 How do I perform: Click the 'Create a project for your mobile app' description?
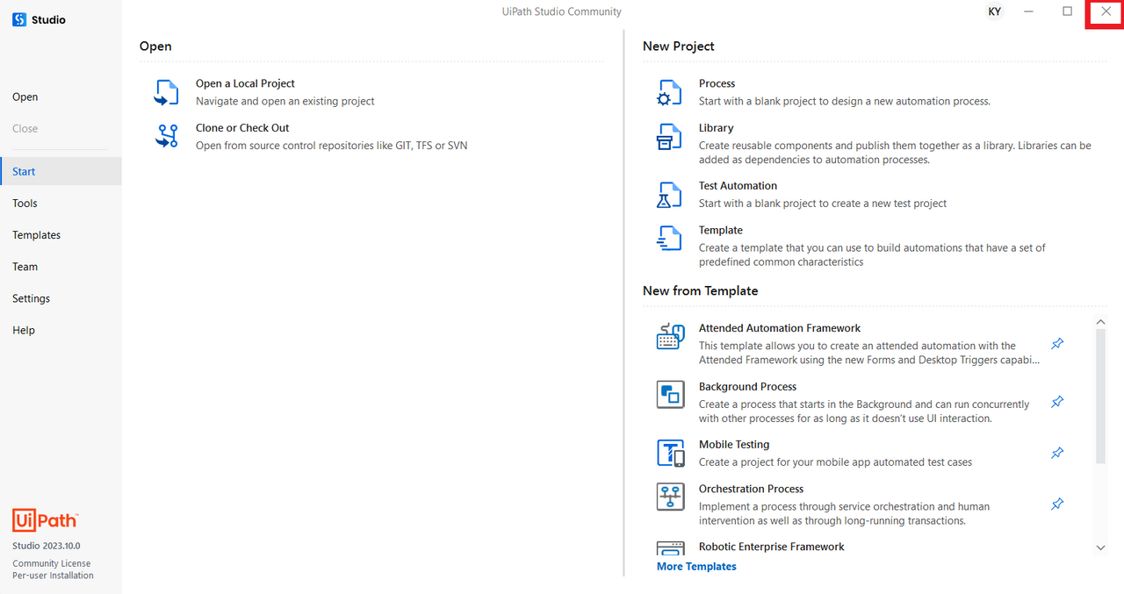[835, 462]
